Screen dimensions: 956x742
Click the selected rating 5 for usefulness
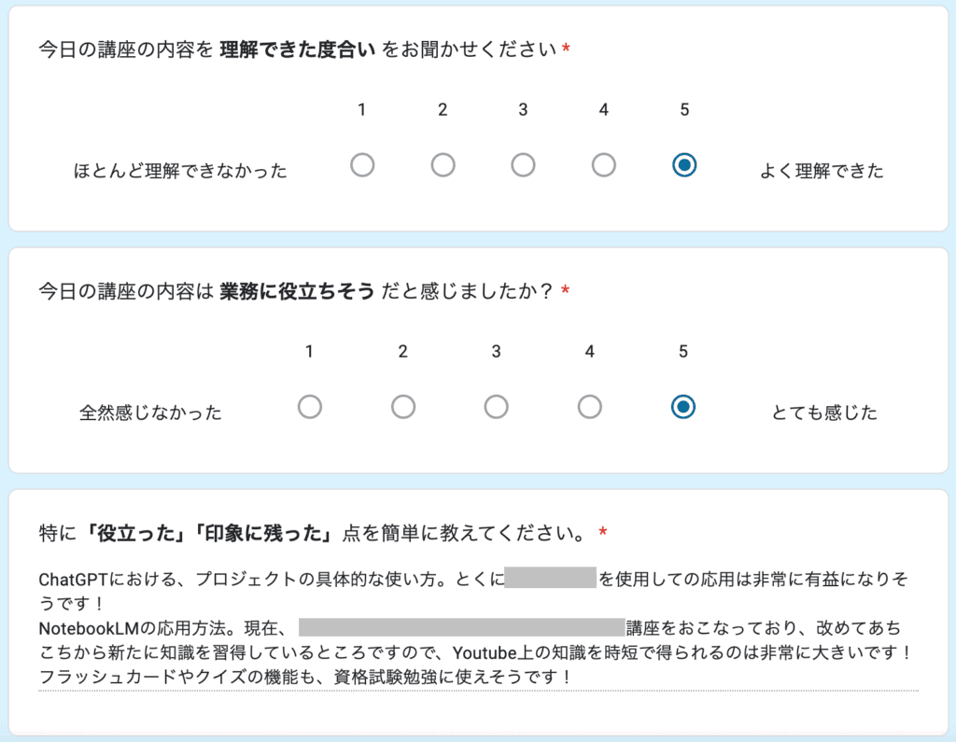[x=682, y=406]
